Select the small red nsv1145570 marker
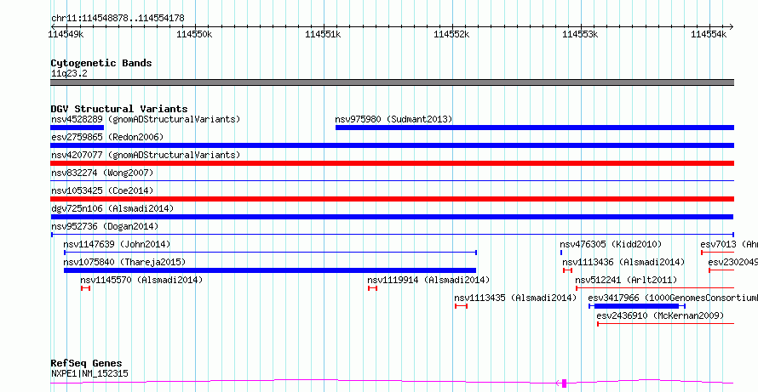 tap(85, 288)
